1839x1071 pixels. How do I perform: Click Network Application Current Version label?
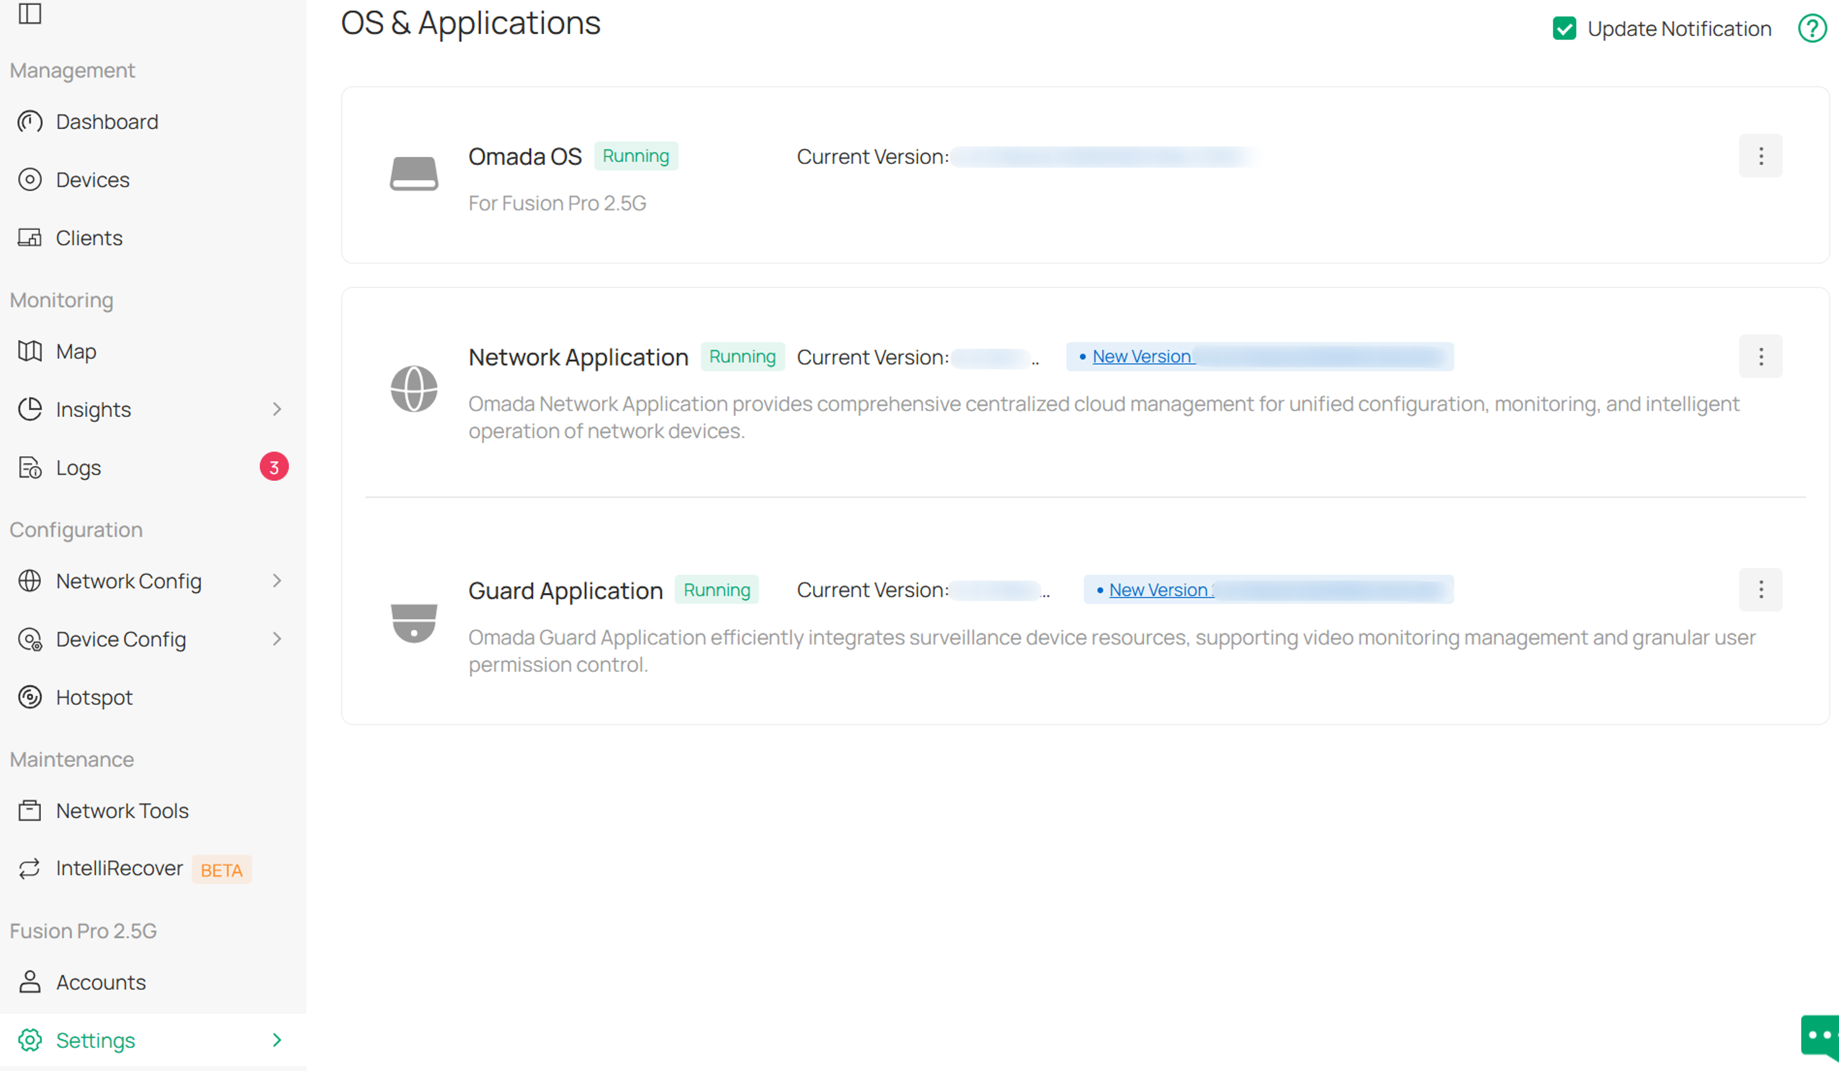[873, 357]
